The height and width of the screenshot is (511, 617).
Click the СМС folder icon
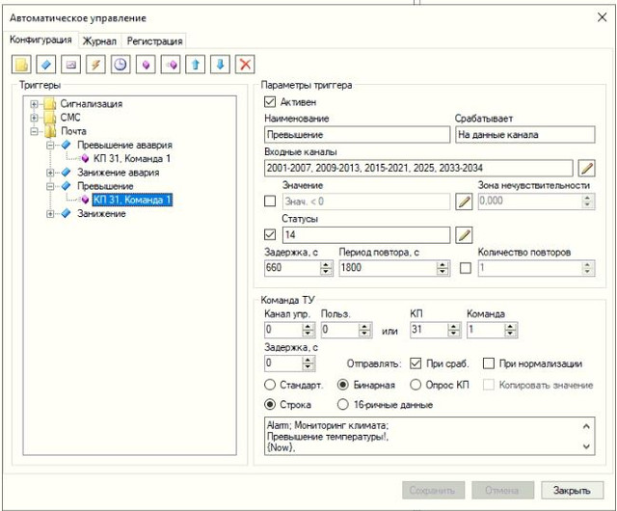(x=50, y=118)
